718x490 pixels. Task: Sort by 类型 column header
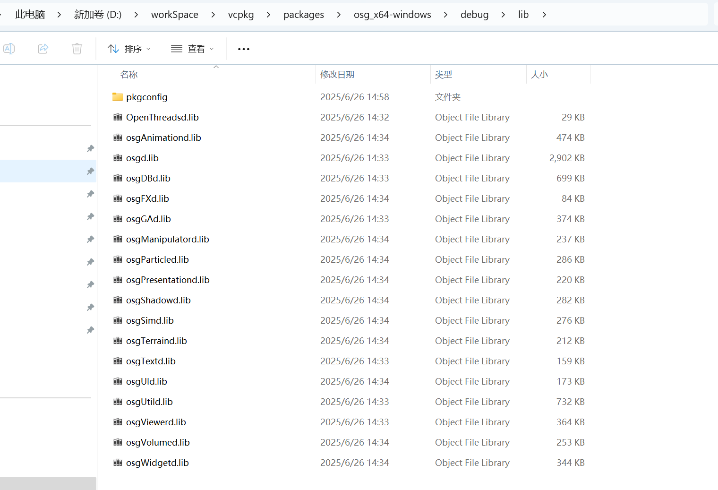click(x=444, y=74)
